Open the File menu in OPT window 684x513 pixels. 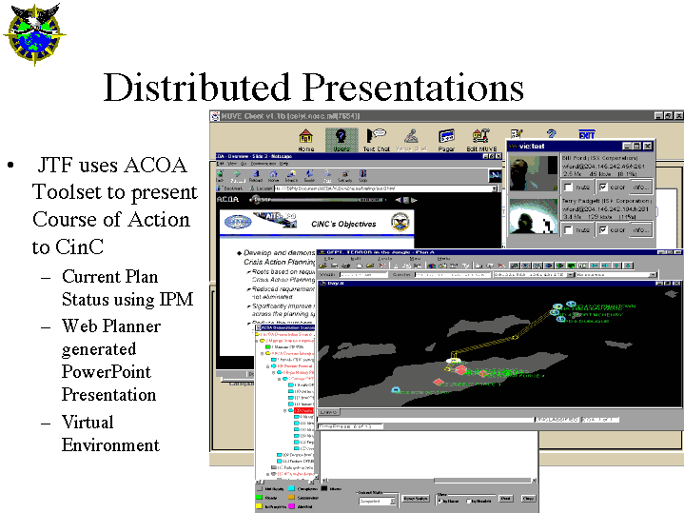point(331,259)
